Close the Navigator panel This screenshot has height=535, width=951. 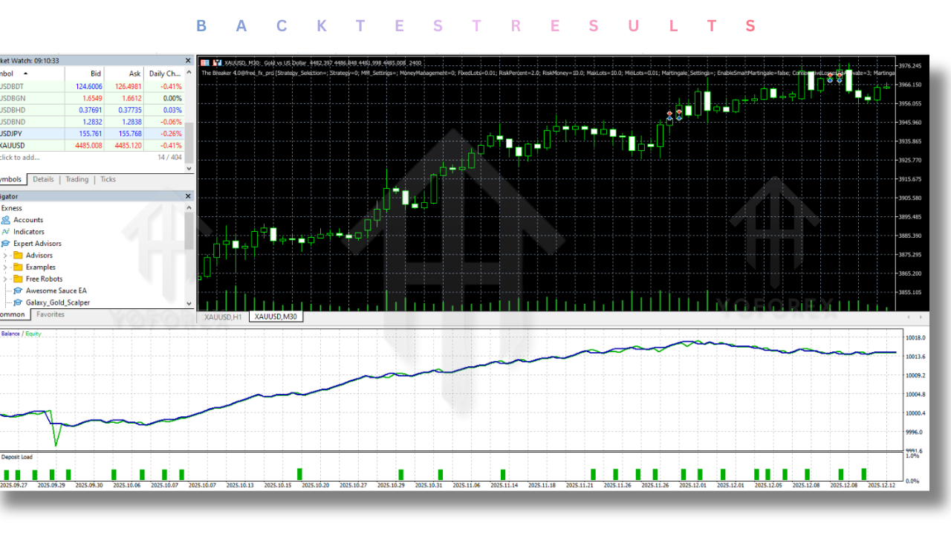click(x=188, y=196)
